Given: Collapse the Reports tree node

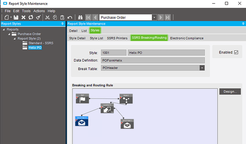Looking at the screenshot, I should [4, 30].
